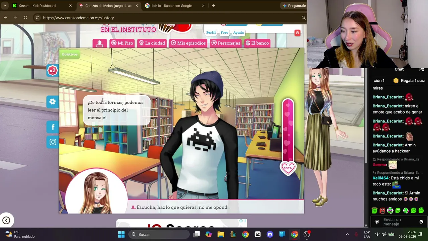Open OBS Studio from the taskbar
428x241 pixels.
click(x=307, y=234)
